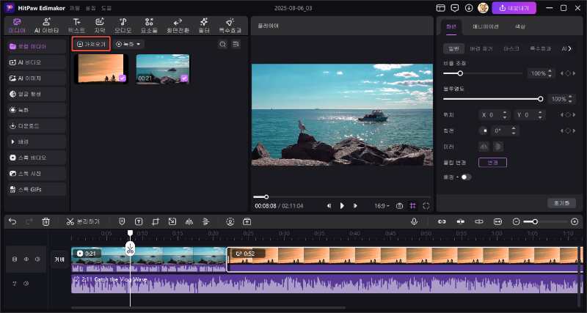This screenshot has width=587, height=313.
Task: Open the download center icon in title bar
Action: point(469,8)
